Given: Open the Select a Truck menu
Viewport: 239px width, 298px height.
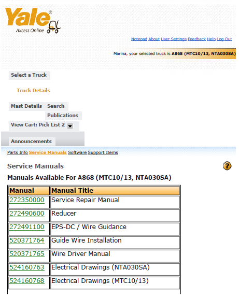Looking at the screenshot, I should (29, 75).
